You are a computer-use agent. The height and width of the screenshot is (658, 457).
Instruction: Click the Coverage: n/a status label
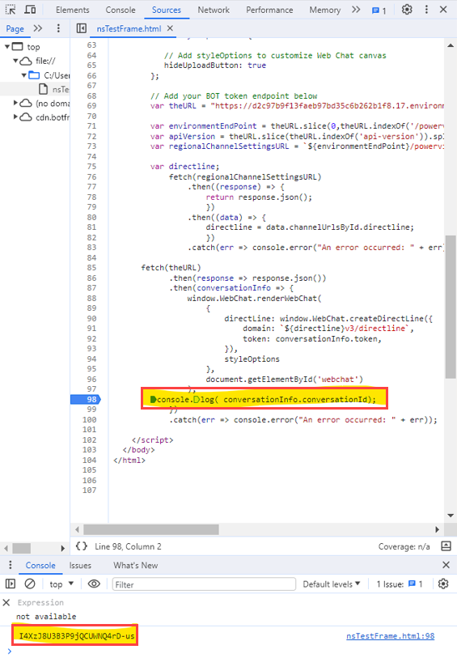404,546
